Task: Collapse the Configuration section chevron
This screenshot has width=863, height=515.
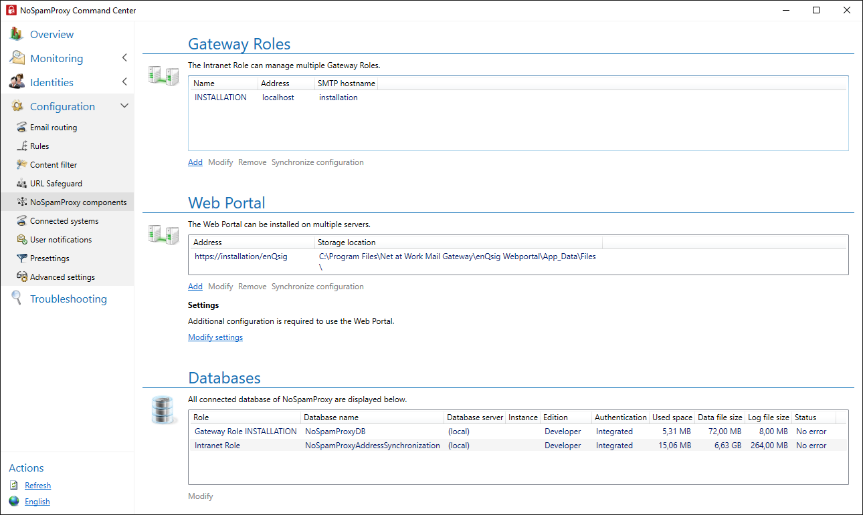Action: (x=124, y=106)
